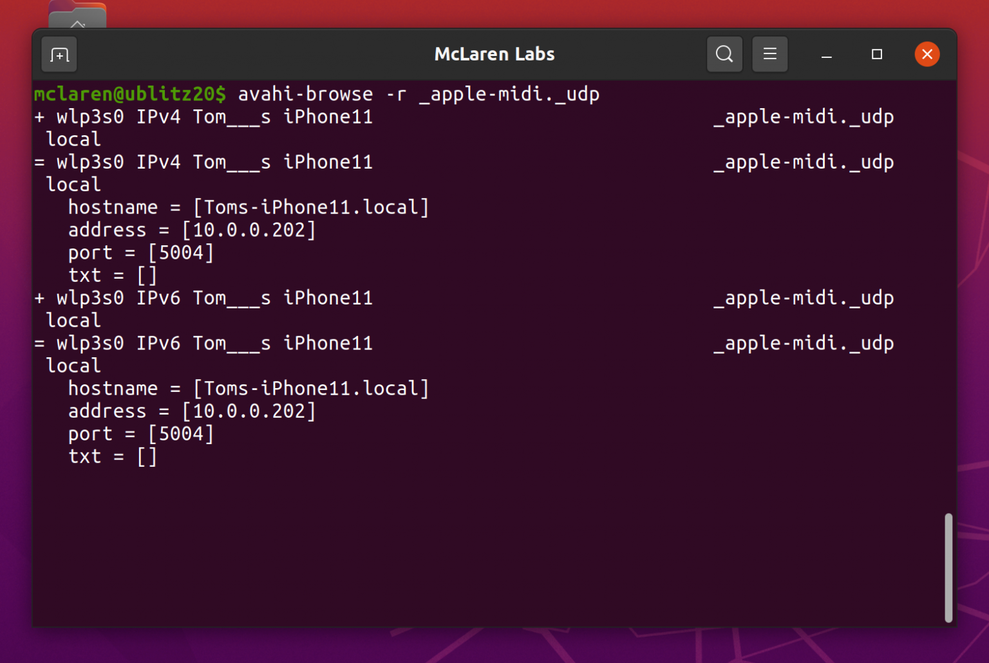This screenshot has height=663, width=989.
Task: Click the orange close icon in titlebar
Action: coord(927,54)
